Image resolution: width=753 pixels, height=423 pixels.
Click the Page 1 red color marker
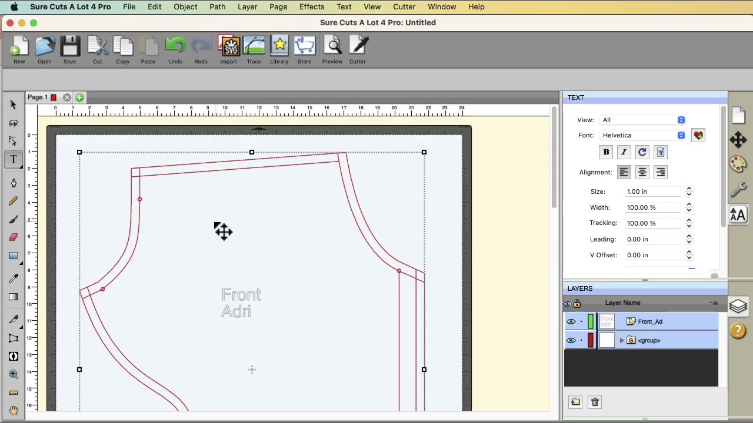54,98
